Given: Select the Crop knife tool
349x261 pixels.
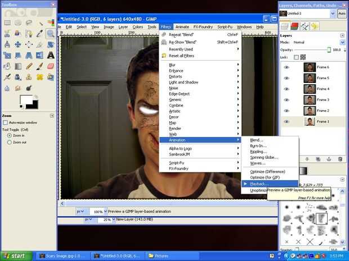Looking at the screenshot, I should tap(40, 44).
